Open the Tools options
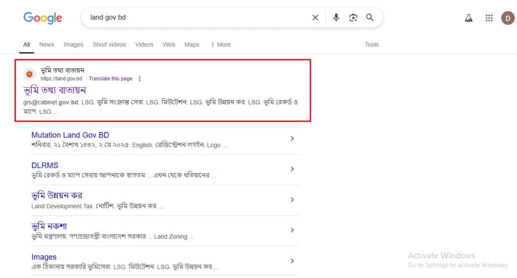The image size is (517, 278). click(x=372, y=44)
